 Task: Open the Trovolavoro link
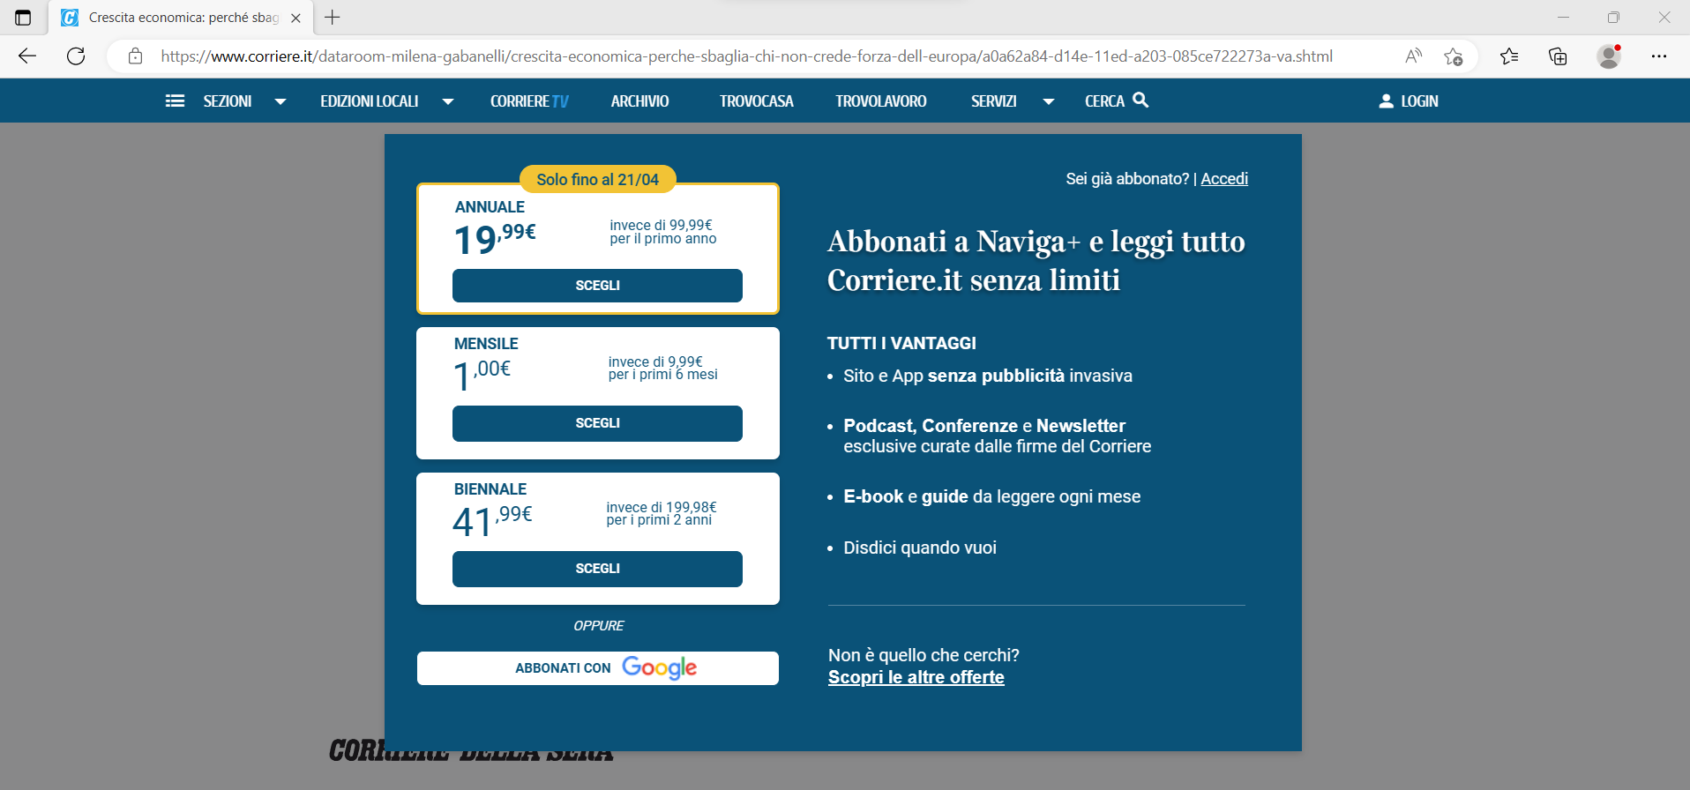pos(881,101)
